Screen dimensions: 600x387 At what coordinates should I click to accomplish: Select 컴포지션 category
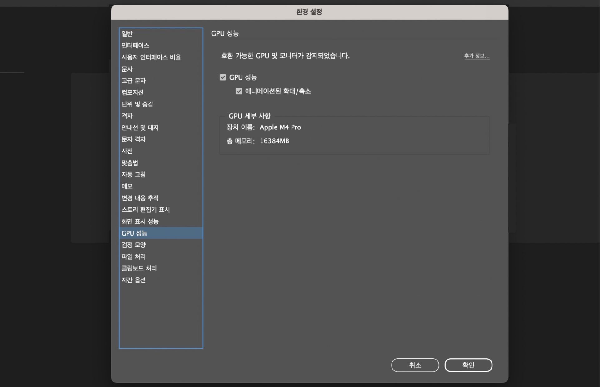click(x=132, y=92)
